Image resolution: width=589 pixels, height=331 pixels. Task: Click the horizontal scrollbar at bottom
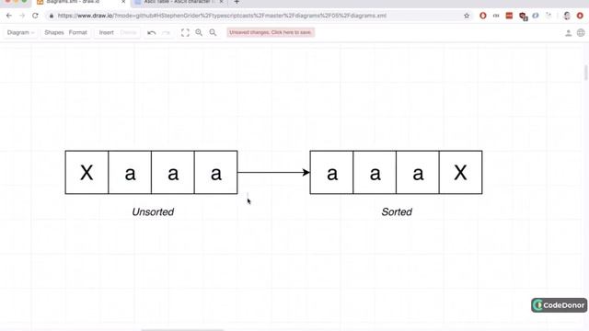pos(182,330)
